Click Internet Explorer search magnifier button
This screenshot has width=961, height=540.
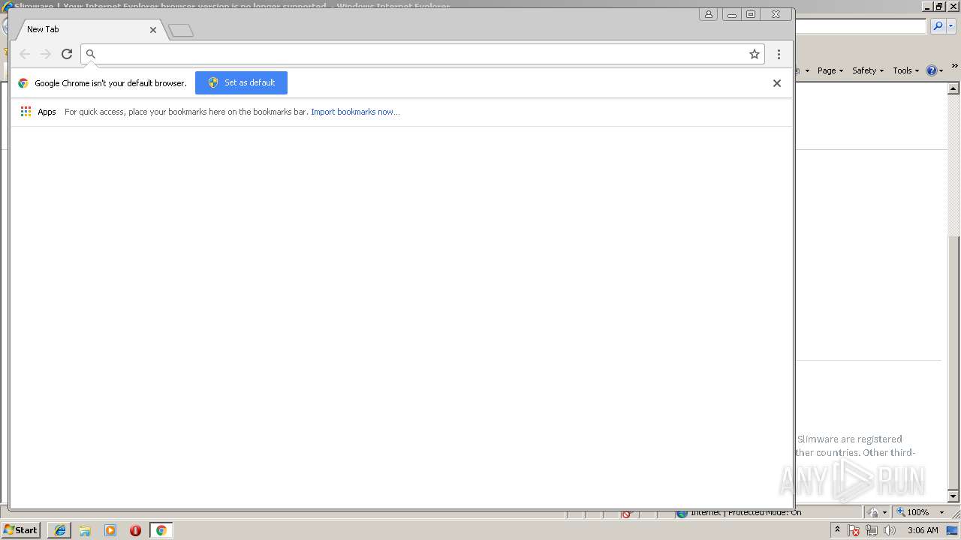click(938, 26)
